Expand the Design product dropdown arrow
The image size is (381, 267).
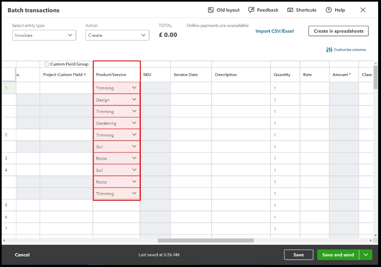pyautogui.click(x=134, y=99)
